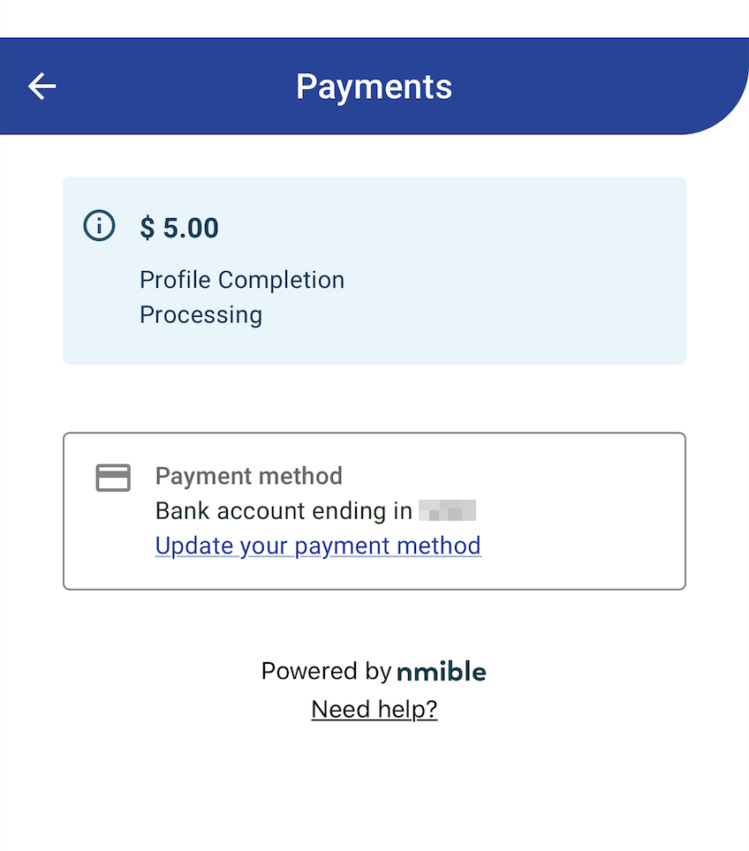
Task: Click the "Payments" header title
Action: [374, 87]
